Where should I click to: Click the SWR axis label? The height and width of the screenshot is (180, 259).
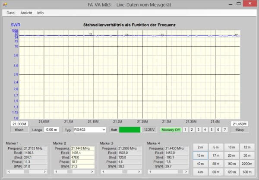click(x=16, y=25)
